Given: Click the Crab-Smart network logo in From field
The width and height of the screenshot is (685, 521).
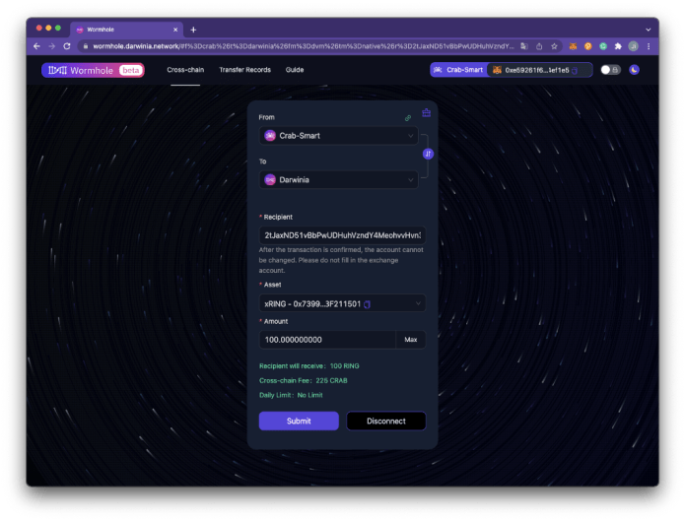Looking at the screenshot, I should pyautogui.click(x=270, y=136).
